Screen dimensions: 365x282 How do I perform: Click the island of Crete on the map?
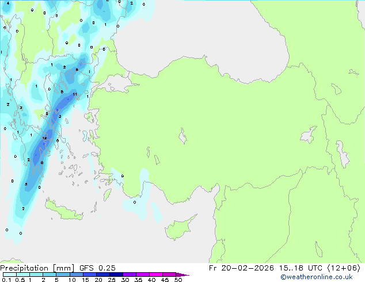click(x=63, y=211)
